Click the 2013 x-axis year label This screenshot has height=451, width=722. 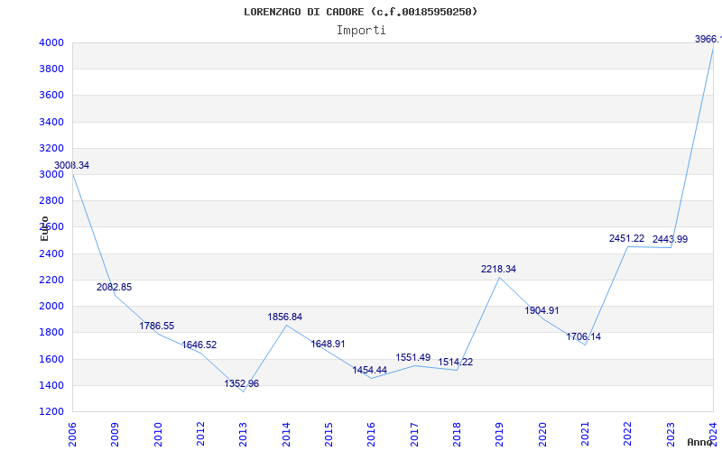(x=243, y=435)
